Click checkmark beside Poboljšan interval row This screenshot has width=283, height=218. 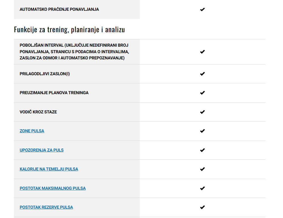pyautogui.click(x=202, y=52)
